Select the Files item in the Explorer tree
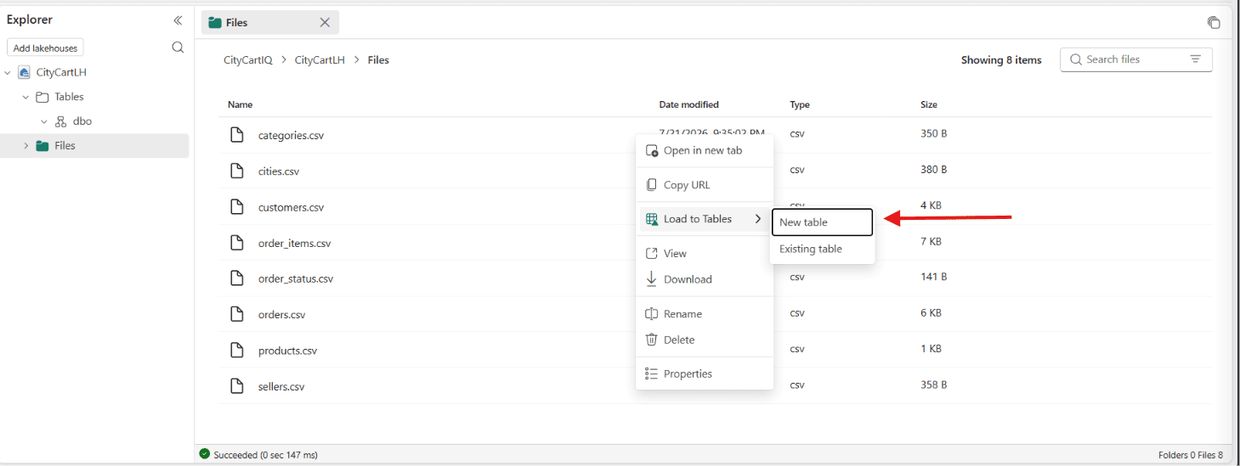 click(65, 146)
